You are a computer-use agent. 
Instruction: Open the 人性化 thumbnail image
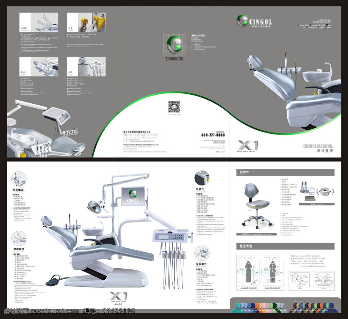point(39,22)
